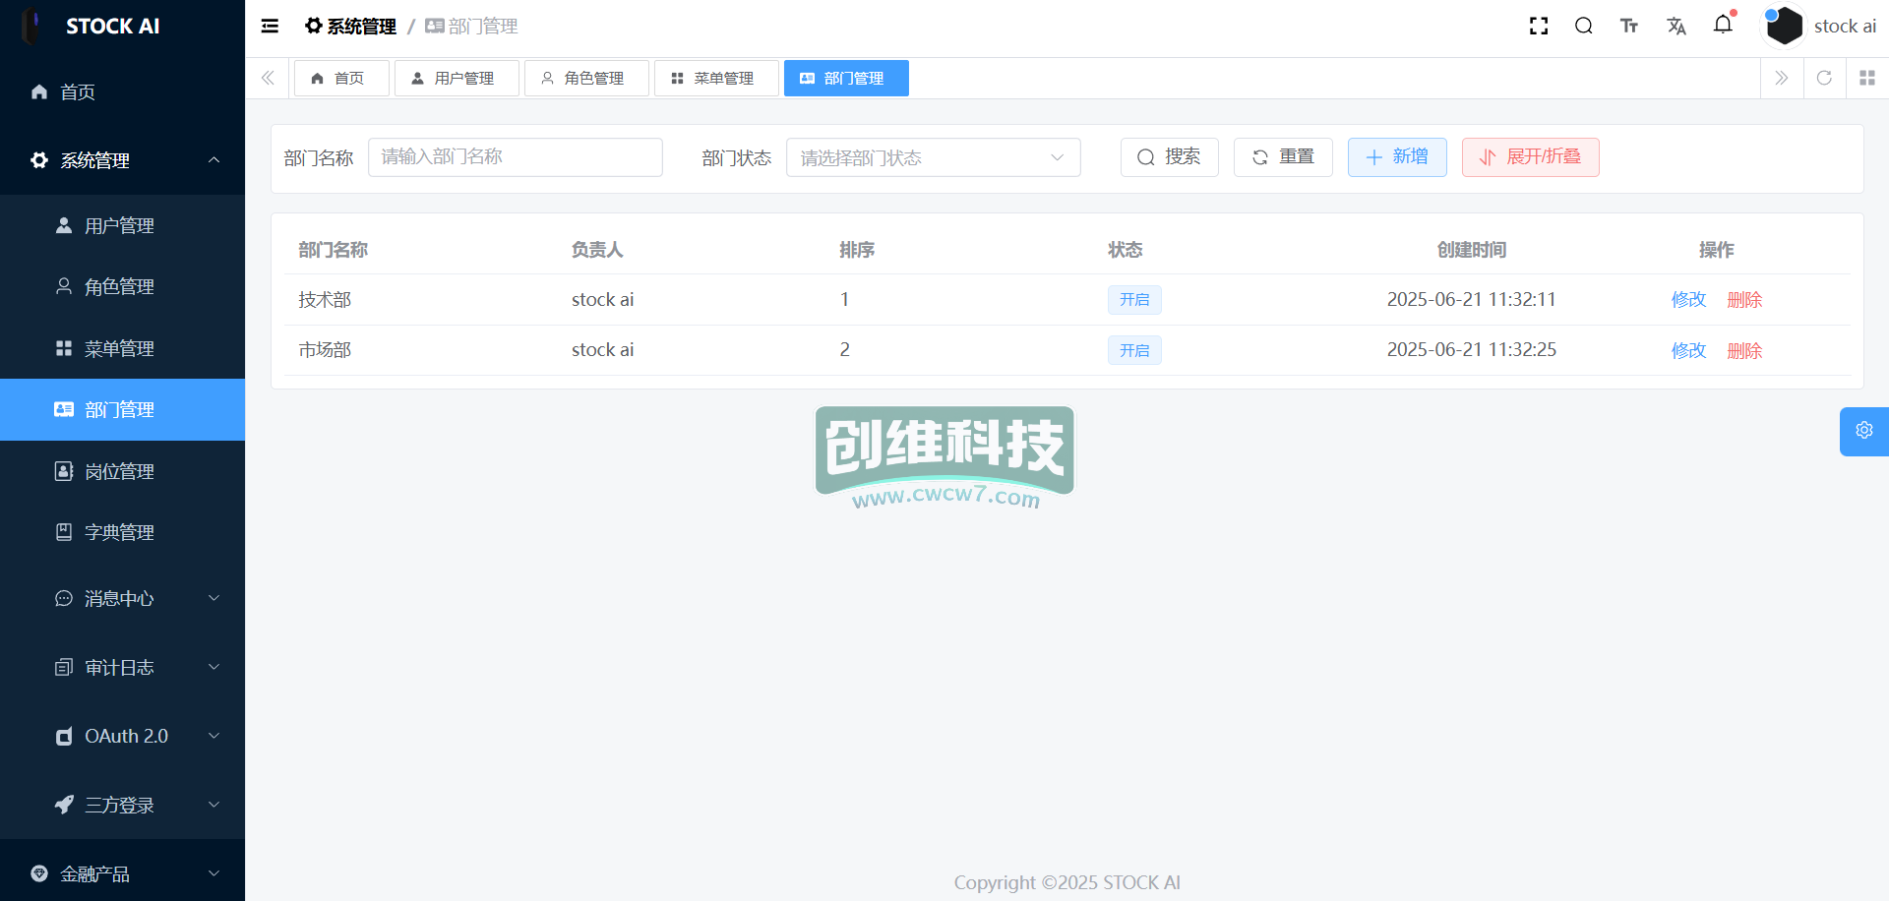1889x901 pixels.
Task: Focus the 部门名称 search input field
Action: (515, 157)
